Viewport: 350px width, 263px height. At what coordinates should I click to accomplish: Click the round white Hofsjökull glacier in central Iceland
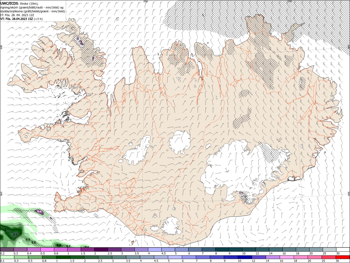pyautogui.click(x=180, y=142)
